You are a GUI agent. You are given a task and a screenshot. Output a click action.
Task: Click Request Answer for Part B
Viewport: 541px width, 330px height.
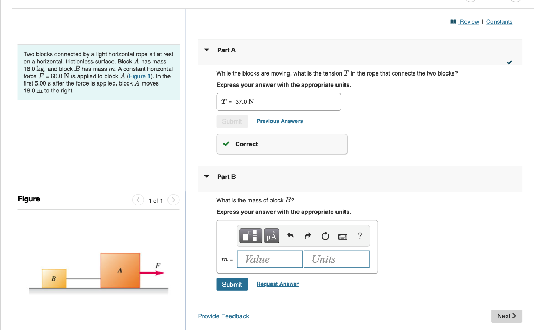pyautogui.click(x=277, y=284)
